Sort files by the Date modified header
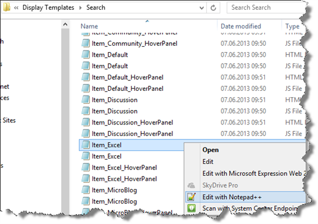 (241, 26)
